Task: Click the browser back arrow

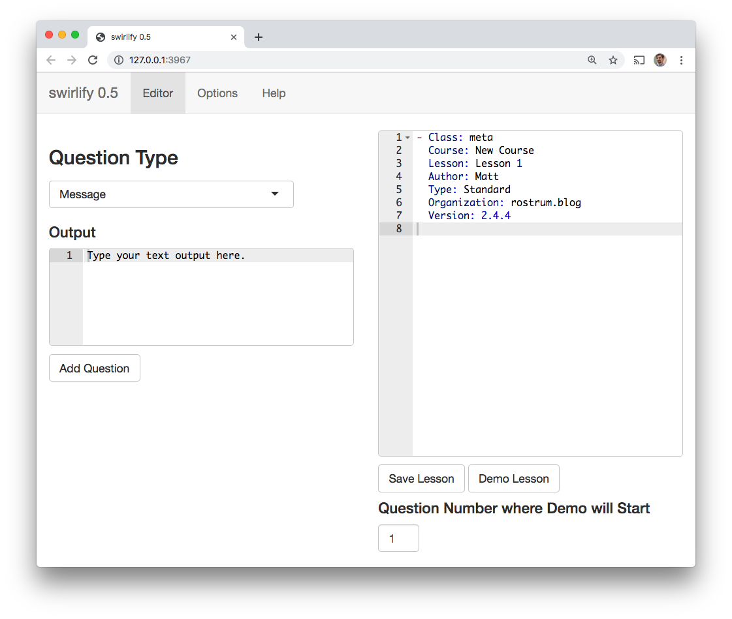Action: [51, 59]
